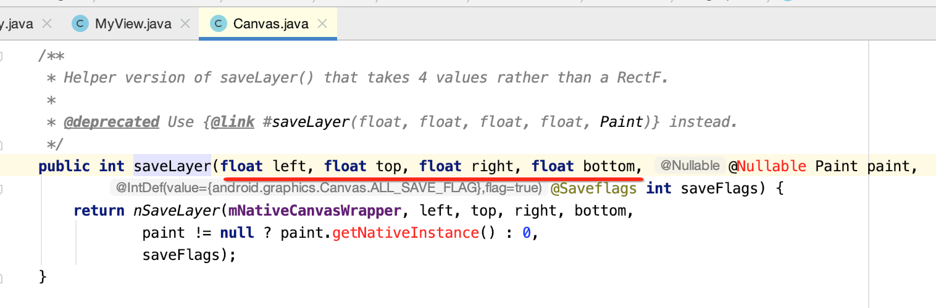This screenshot has width=936, height=308.
Task: Click the gray @Nullable inlay hint
Action: [x=689, y=166]
